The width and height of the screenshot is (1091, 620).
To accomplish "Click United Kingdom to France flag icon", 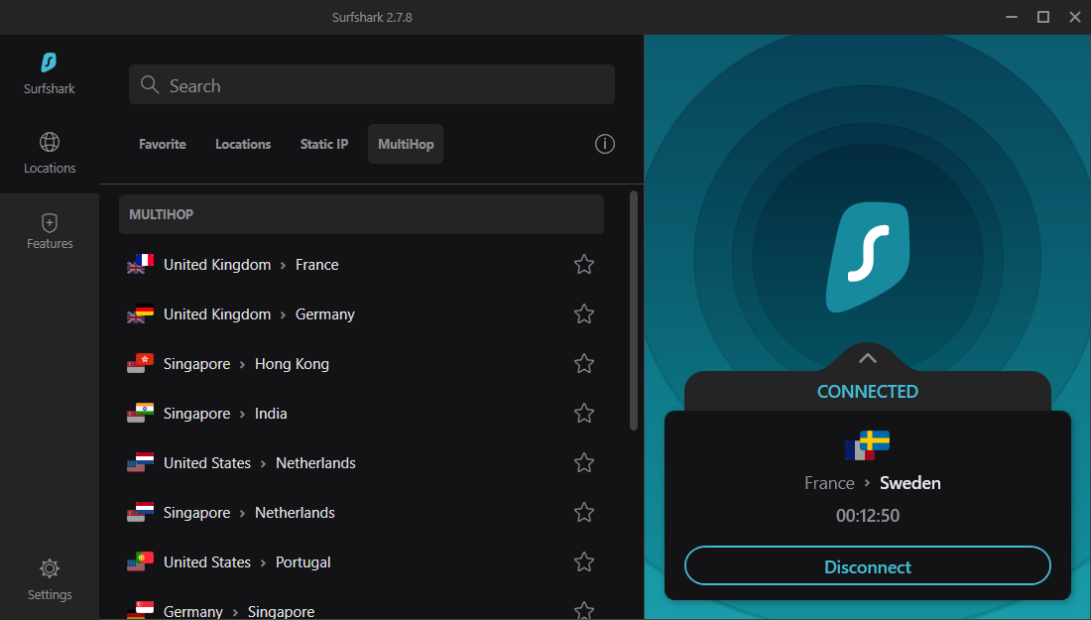I will [x=140, y=265].
